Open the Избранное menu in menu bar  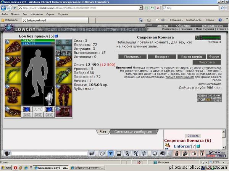[x=37, y=14]
